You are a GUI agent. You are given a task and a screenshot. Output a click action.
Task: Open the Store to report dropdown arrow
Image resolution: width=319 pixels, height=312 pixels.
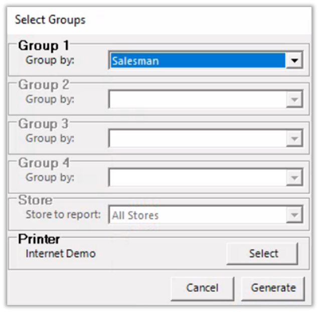[294, 216]
